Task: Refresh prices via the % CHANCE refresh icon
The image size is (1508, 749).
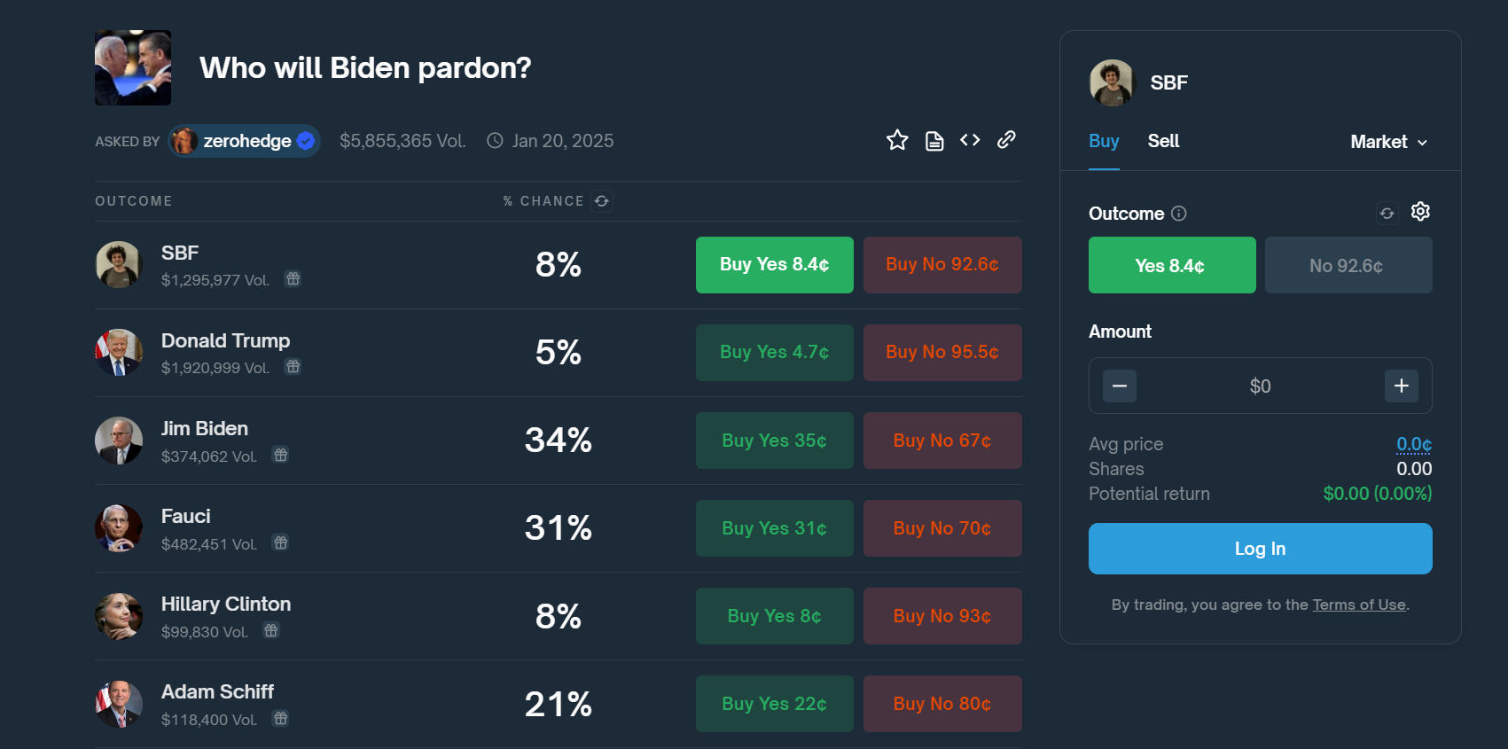Action: (602, 201)
